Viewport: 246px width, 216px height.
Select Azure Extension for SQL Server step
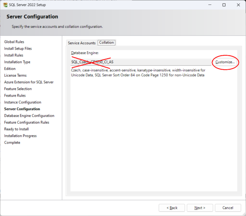(x=29, y=82)
